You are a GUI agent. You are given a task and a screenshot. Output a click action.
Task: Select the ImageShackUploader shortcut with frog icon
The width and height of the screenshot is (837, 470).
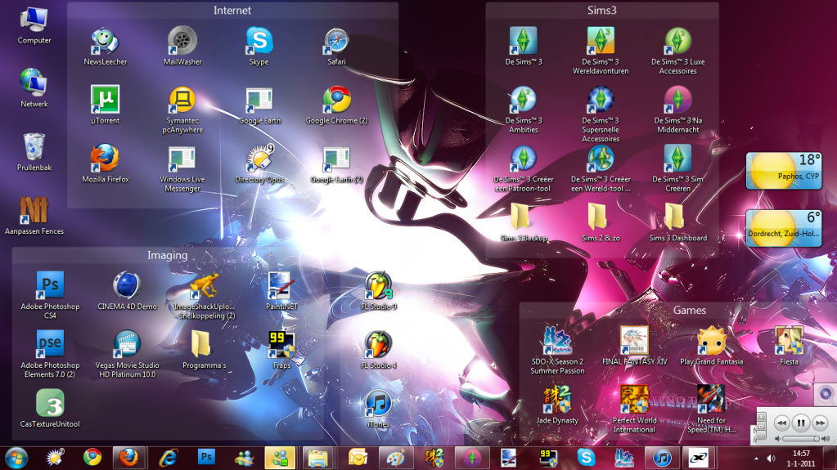205,295
